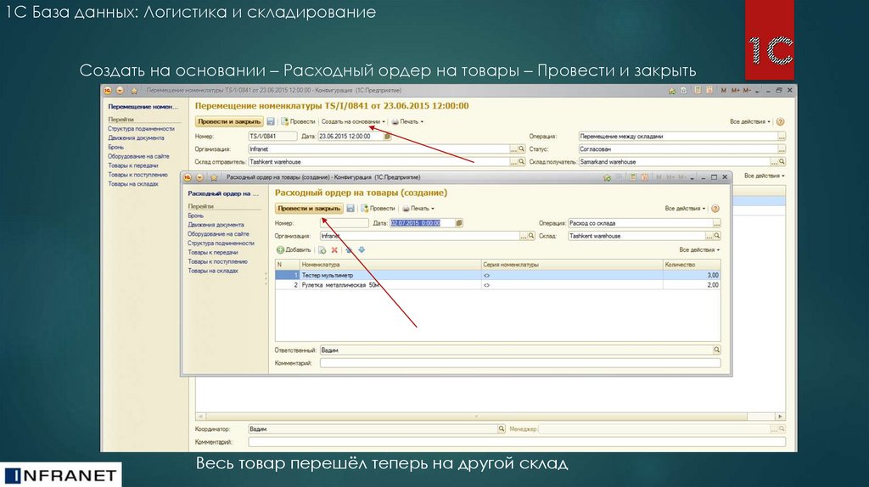The height and width of the screenshot is (487, 869).
Task: Open Структура подчиненности in Перемещение window panel
Action: [141, 128]
